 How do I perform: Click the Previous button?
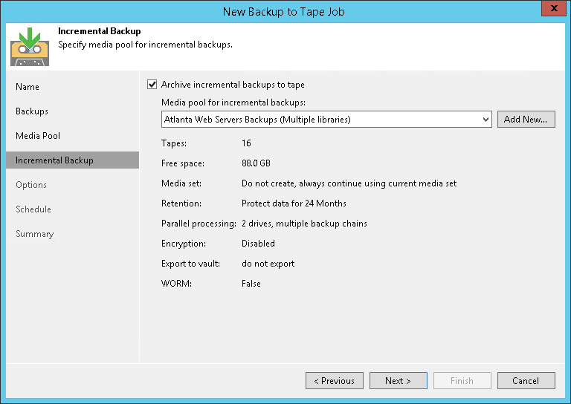click(335, 381)
